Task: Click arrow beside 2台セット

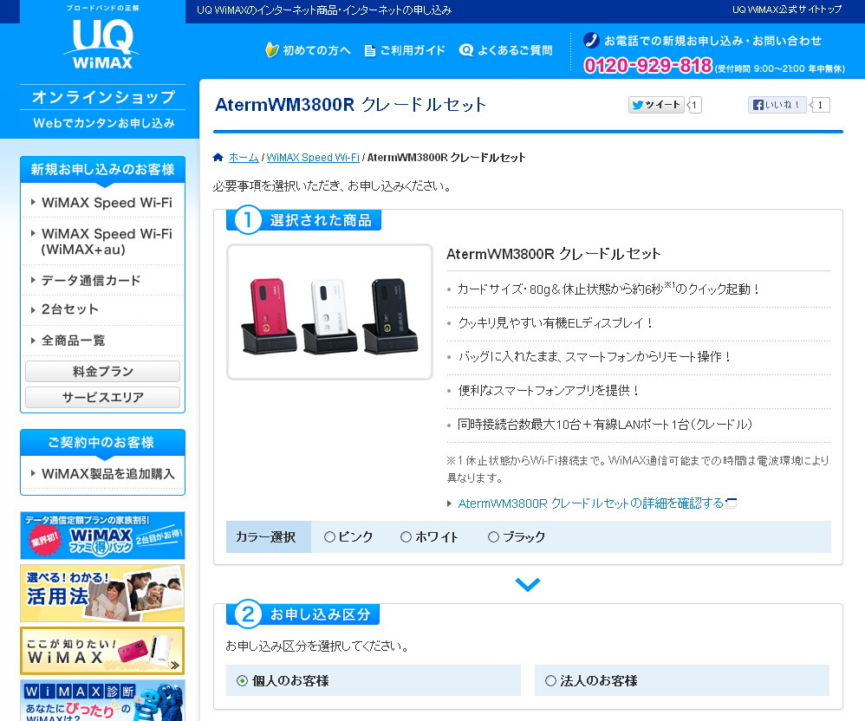Action: [33, 309]
